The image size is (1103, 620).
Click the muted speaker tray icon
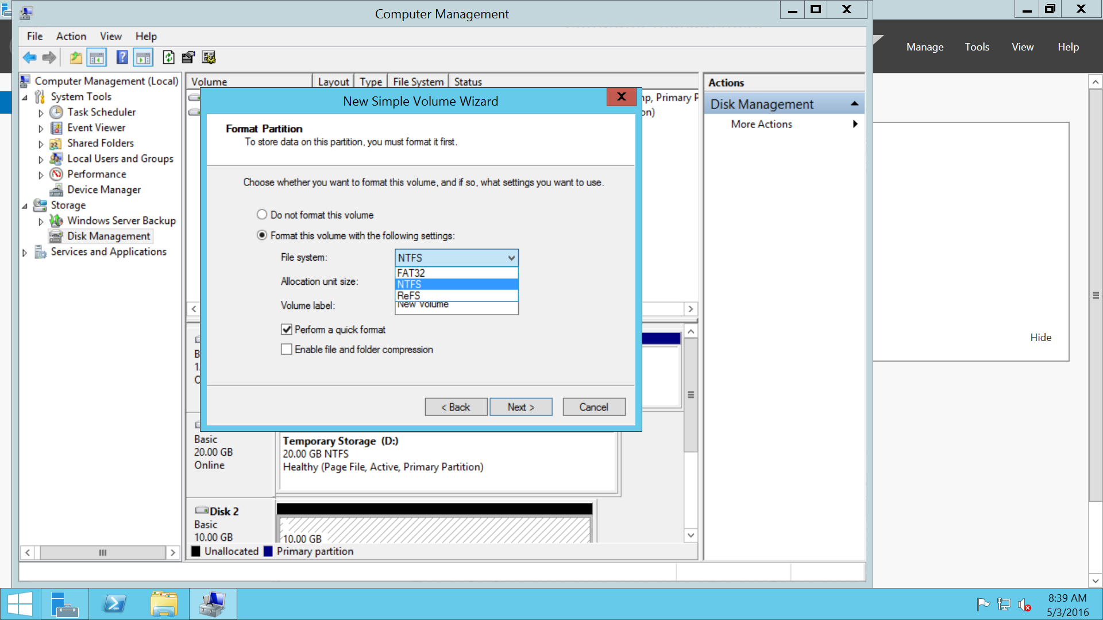click(1024, 604)
